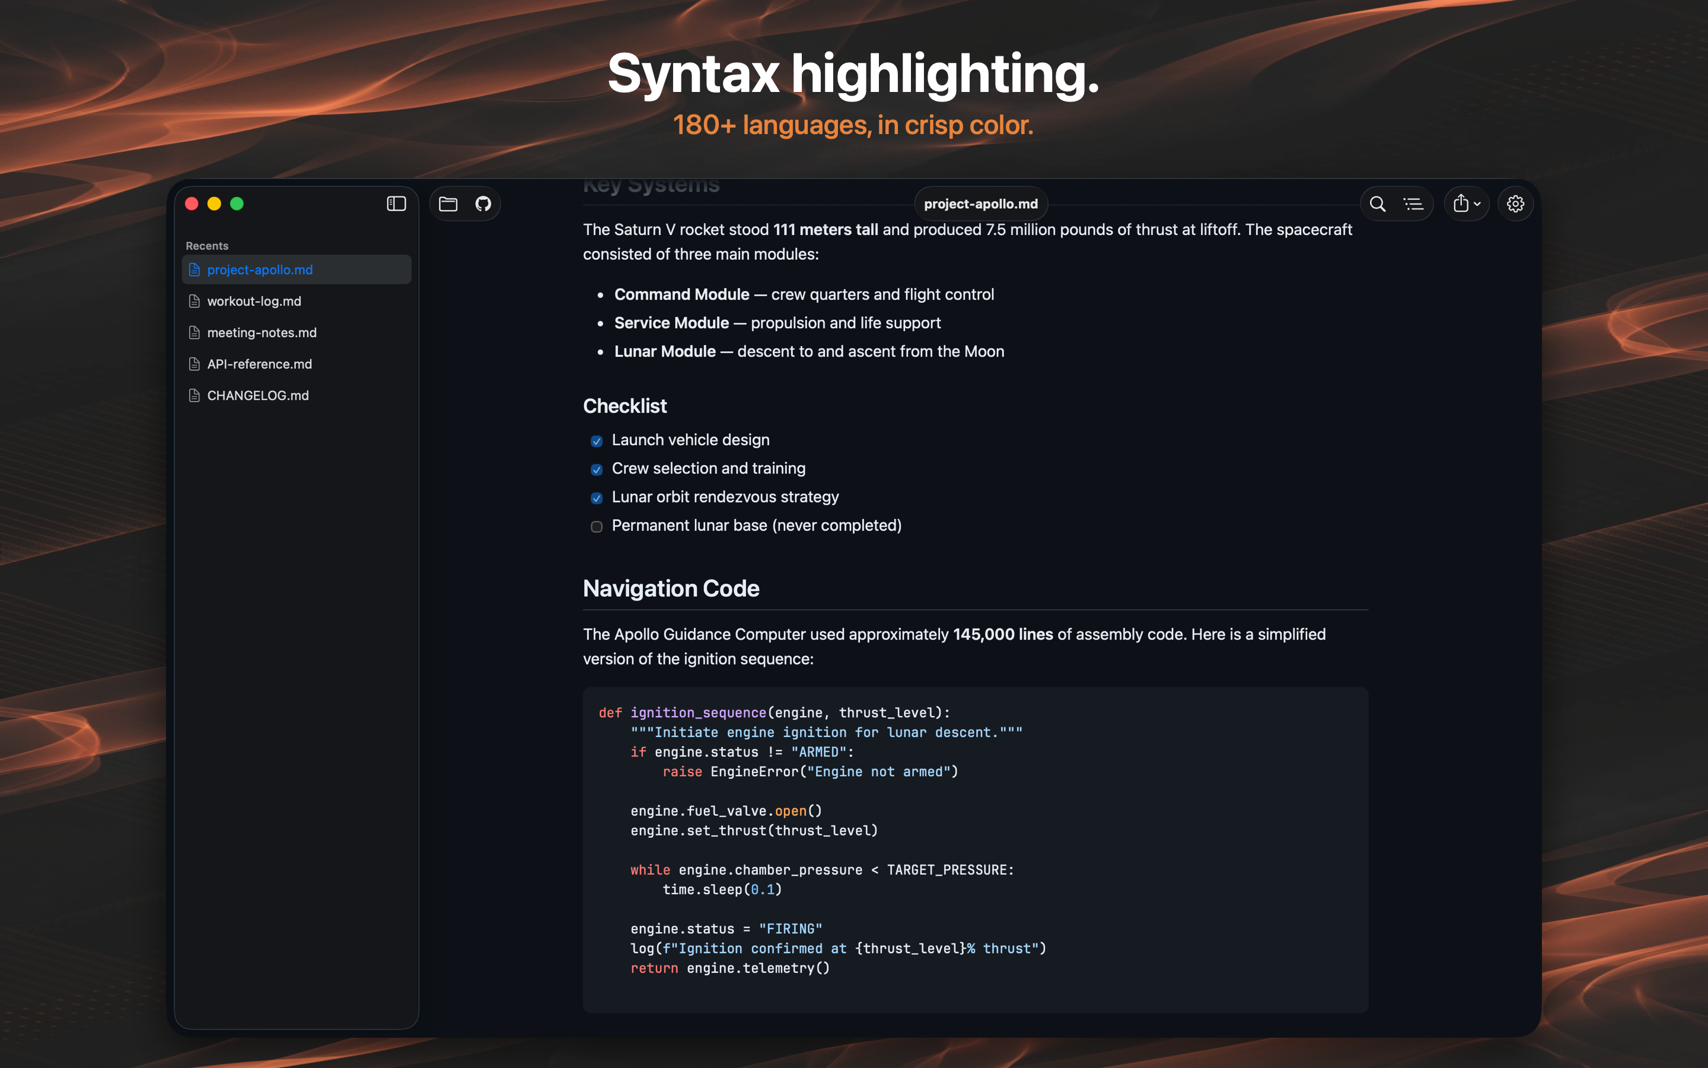1708x1068 pixels.
Task: Click while engine.chamber_pressure code line
Action: [822, 870]
